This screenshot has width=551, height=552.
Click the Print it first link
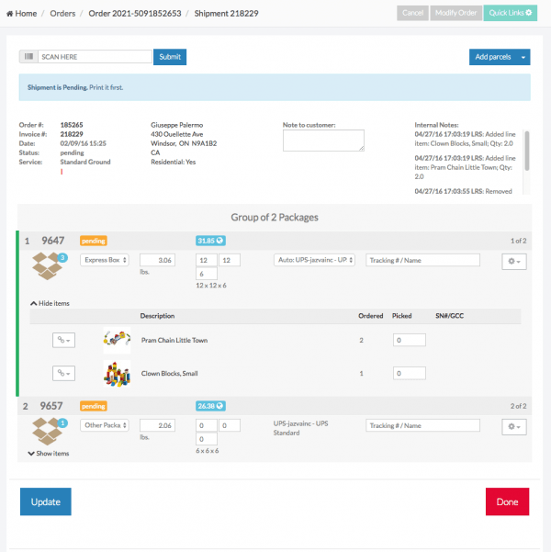pyautogui.click(x=106, y=87)
